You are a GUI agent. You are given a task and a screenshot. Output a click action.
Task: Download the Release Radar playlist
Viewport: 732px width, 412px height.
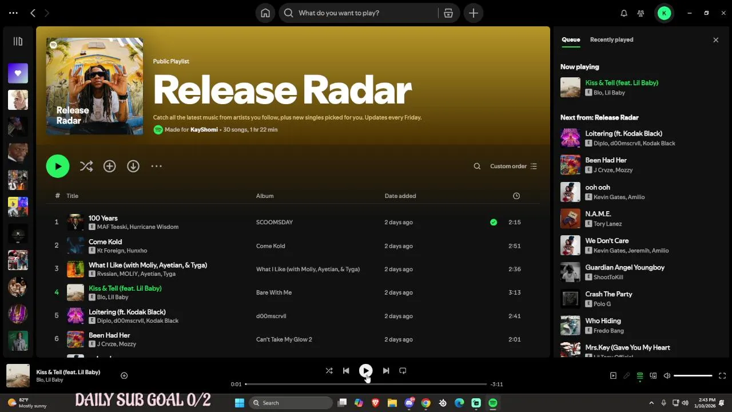click(133, 166)
